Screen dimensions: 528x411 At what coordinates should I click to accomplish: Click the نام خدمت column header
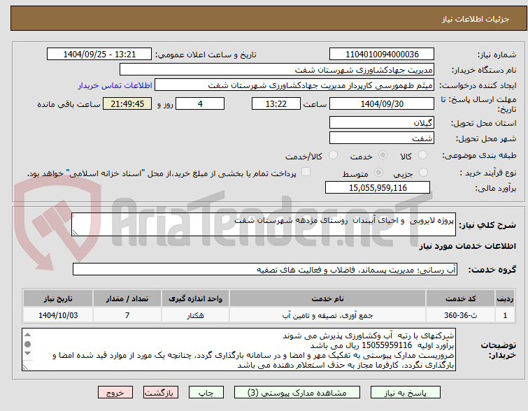pyautogui.click(x=328, y=298)
